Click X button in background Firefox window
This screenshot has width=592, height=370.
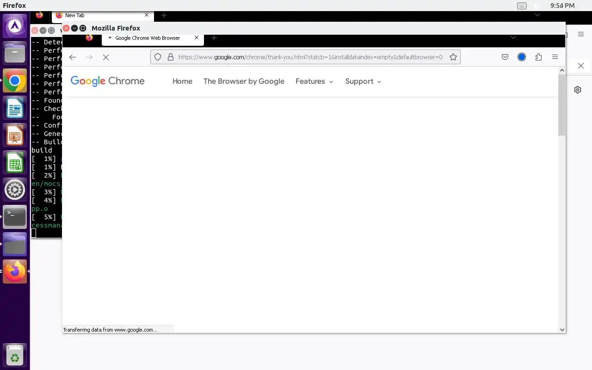pyautogui.click(x=581, y=66)
